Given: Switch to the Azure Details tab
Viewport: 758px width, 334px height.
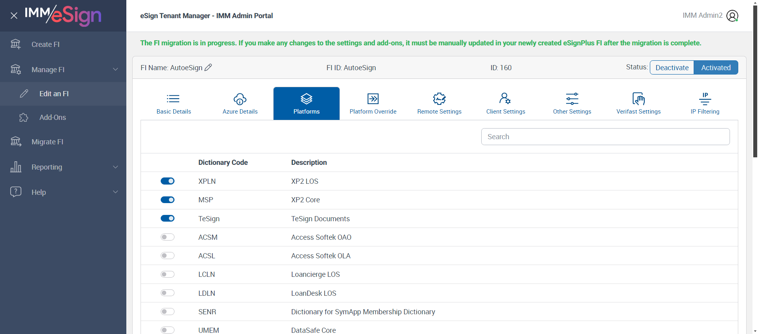Looking at the screenshot, I should [x=240, y=103].
